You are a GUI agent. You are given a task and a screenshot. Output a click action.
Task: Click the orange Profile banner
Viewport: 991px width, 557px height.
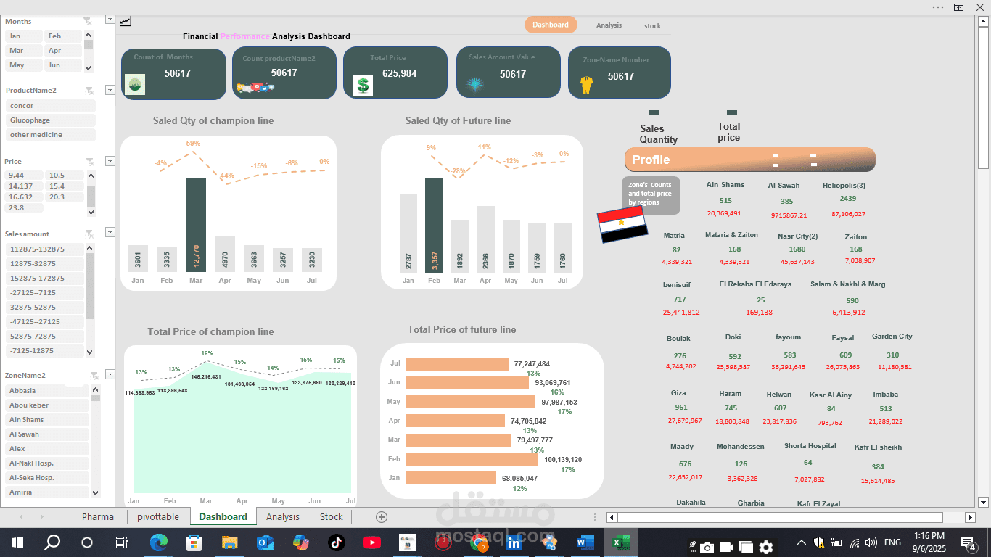(x=750, y=160)
